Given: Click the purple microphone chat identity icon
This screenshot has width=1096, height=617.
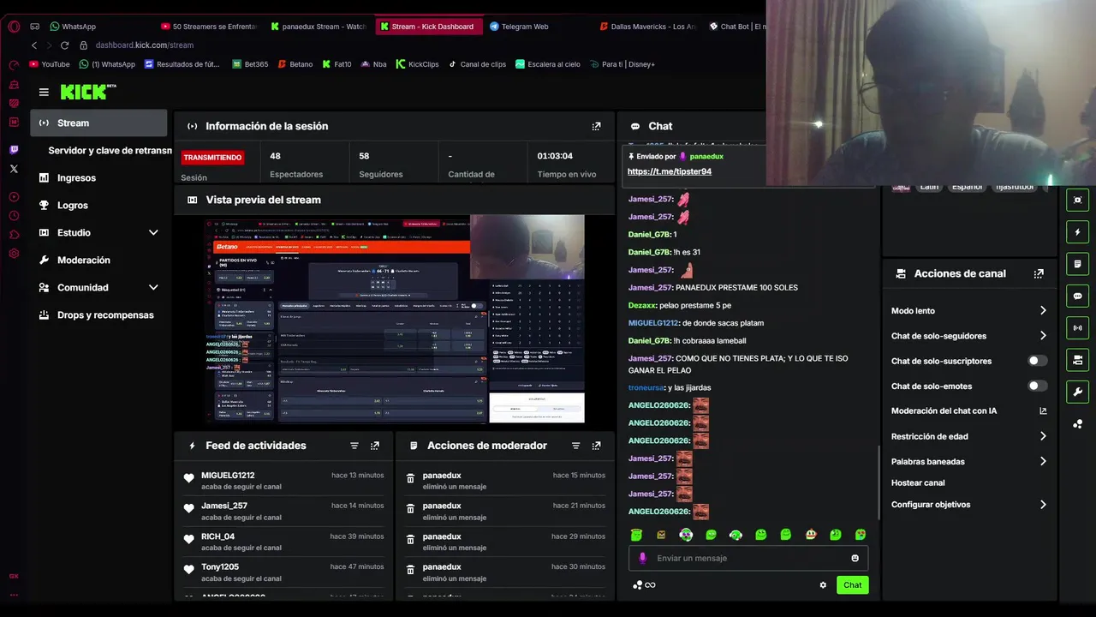Looking at the screenshot, I should pyautogui.click(x=643, y=558).
